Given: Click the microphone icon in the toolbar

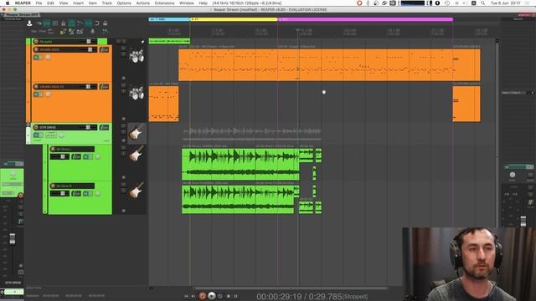Looking at the screenshot, I should point(92,32).
